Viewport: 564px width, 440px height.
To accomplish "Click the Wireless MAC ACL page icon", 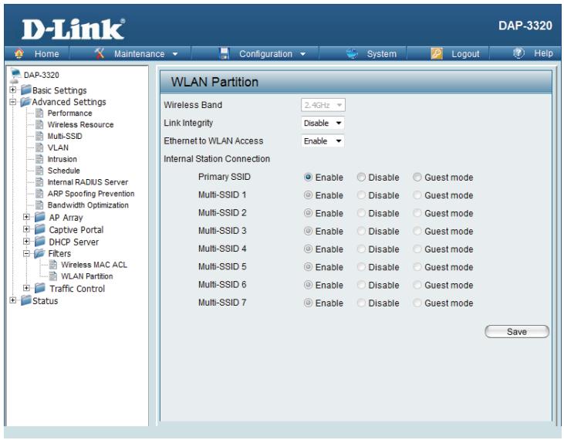I will pos(53,265).
